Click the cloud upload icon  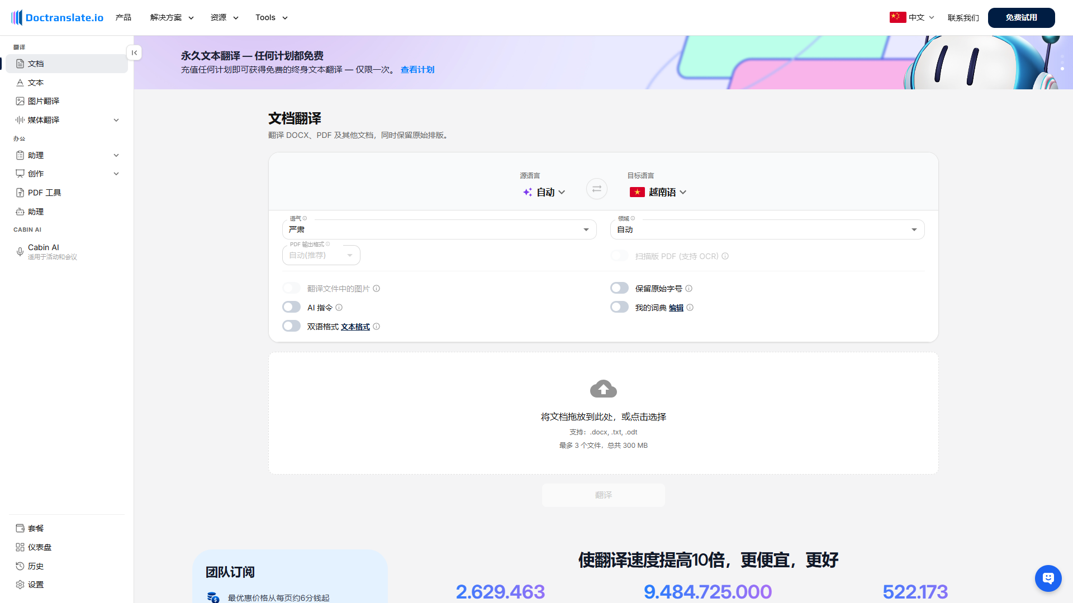604,389
